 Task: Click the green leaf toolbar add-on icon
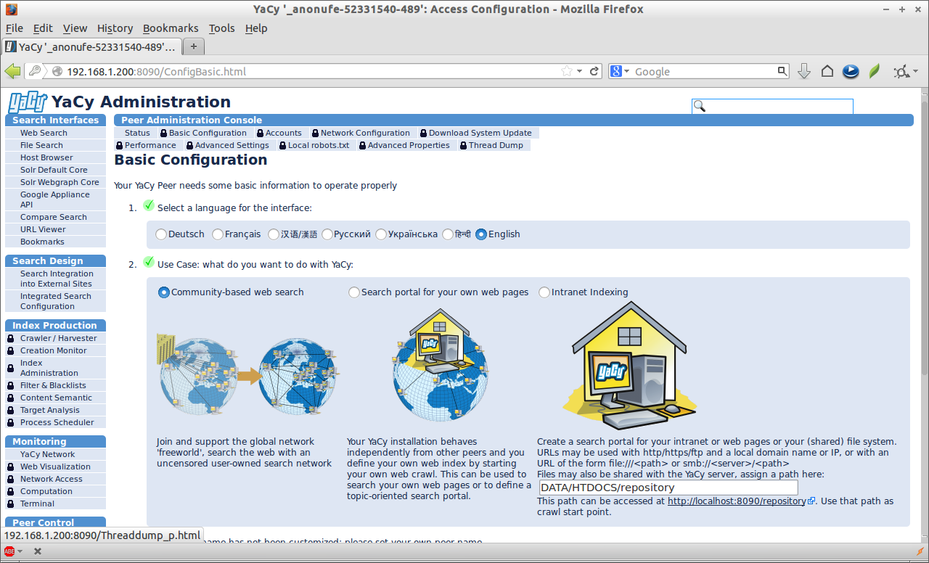coord(875,71)
